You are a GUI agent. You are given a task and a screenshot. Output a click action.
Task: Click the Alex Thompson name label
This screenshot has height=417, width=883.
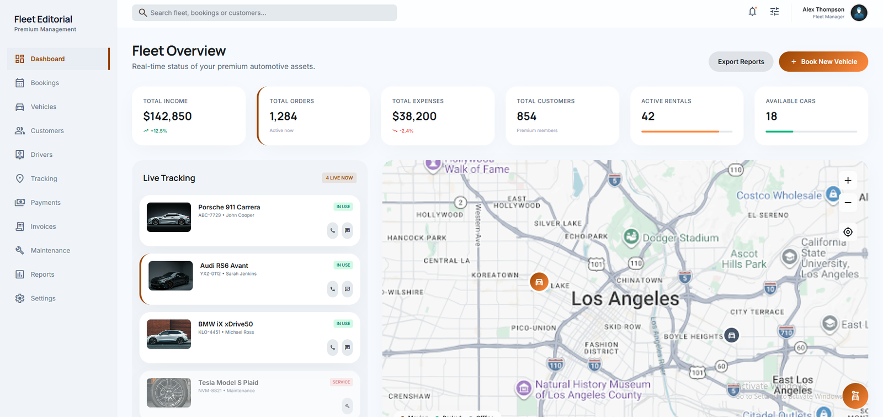coord(823,9)
